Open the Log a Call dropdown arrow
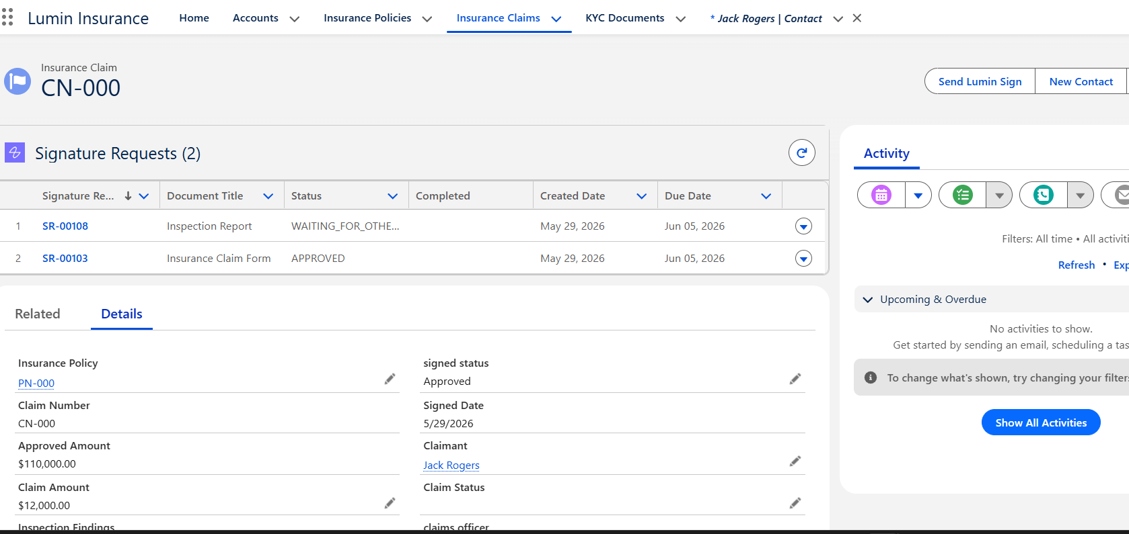The width and height of the screenshot is (1129, 534). [1080, 195]
